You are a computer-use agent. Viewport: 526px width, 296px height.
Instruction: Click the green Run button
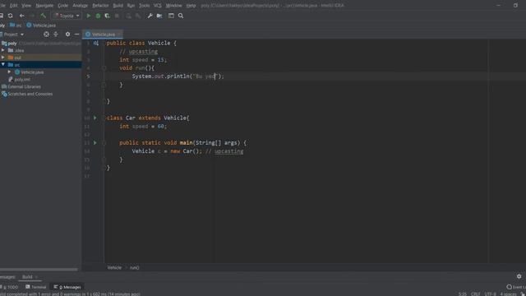(89, 16)
